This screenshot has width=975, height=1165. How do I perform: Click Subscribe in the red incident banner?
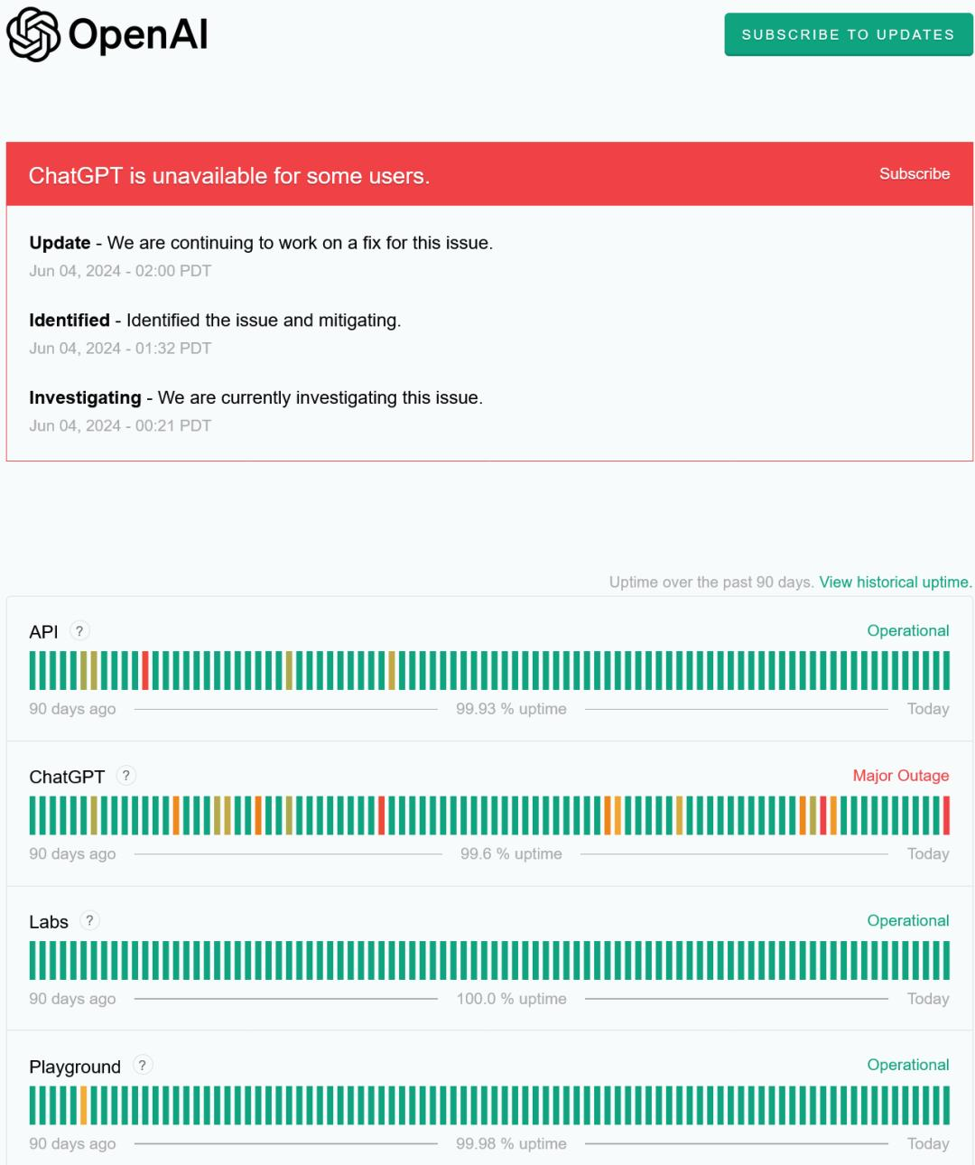coord(914,173)
